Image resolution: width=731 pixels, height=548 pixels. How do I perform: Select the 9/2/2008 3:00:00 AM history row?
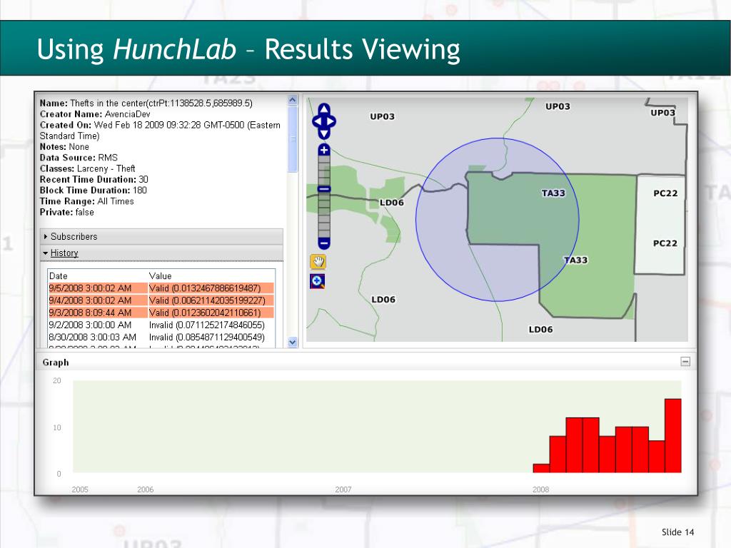coord(161,325)
